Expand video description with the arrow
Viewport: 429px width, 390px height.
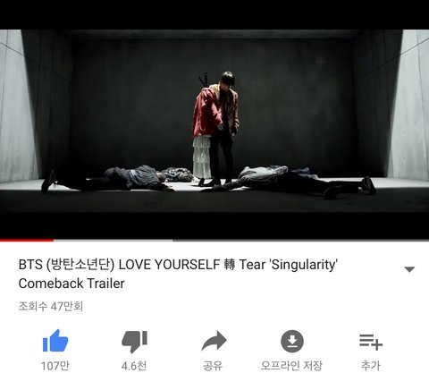click(x=409, y=269)
